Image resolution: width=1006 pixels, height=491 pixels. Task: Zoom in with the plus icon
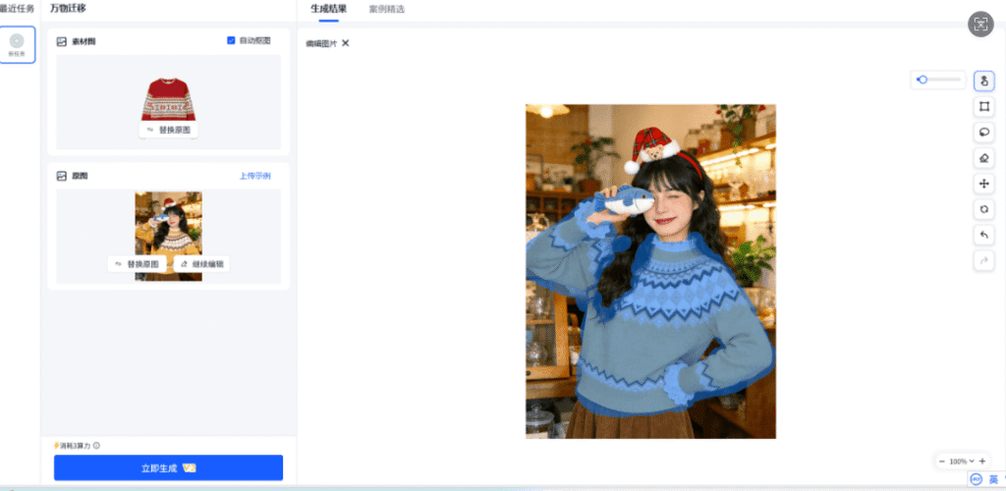pos(982,461)
